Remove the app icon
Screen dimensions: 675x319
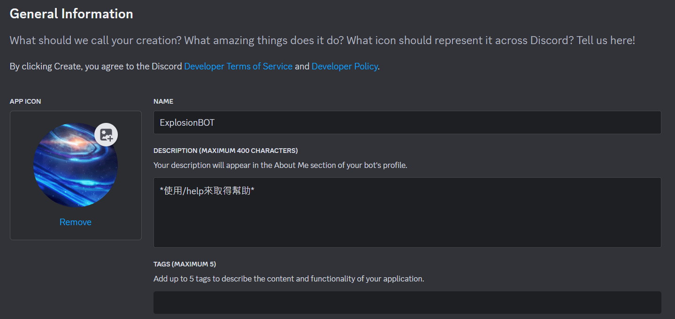pyautogui.click(x=76, y=222)
